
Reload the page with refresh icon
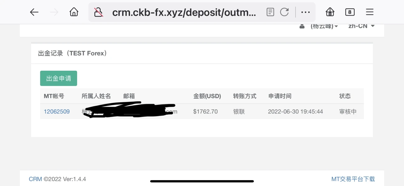tap(285, 12)
